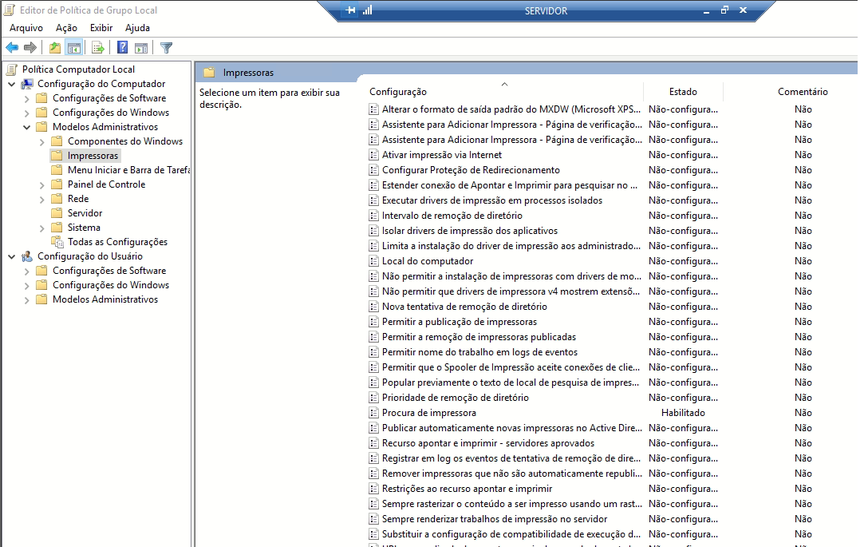Screen dimensions: 868x547
Task: Expand Configurações do Windows under Configuração do Computador
Action: (26, 113)
